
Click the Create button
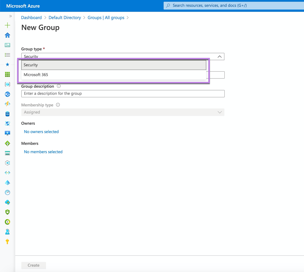(x=33, y=265)
